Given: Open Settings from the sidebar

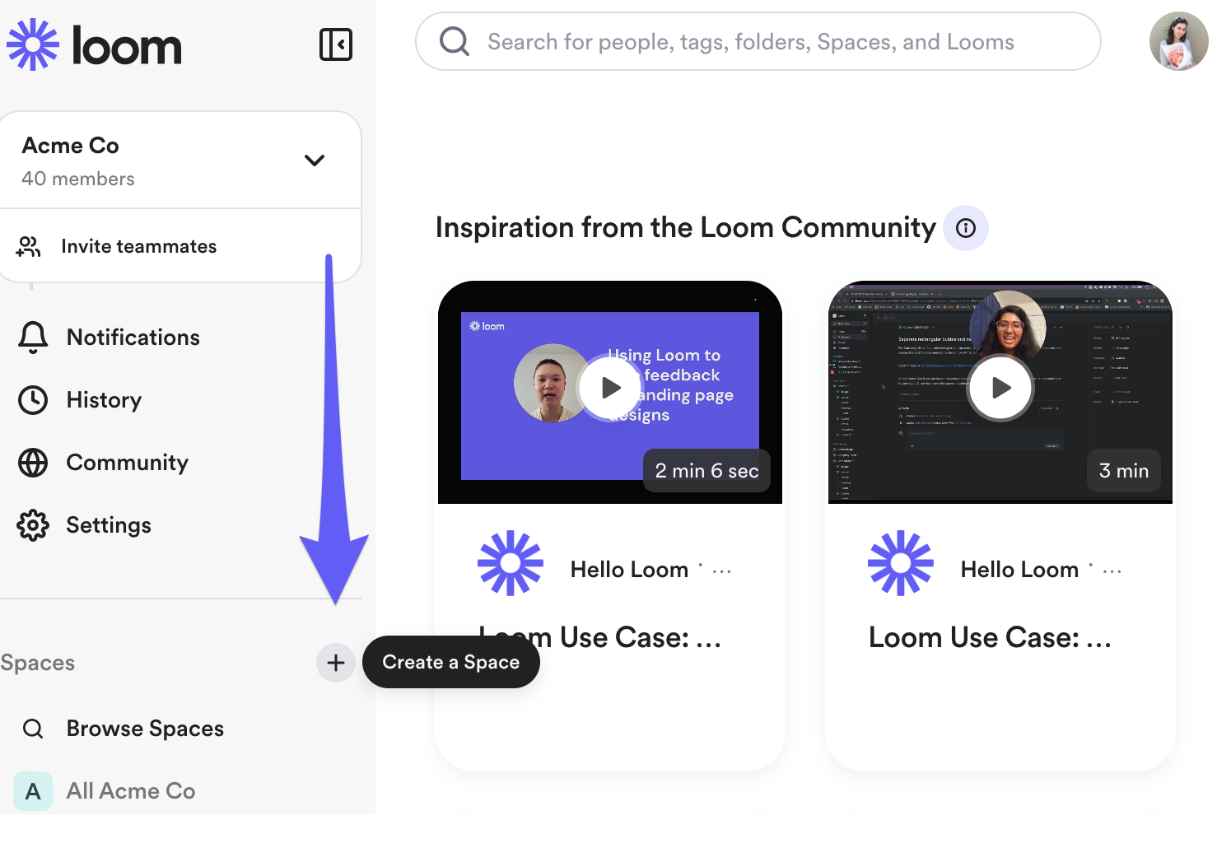Looking at the screenshot, I should [108, 525].
